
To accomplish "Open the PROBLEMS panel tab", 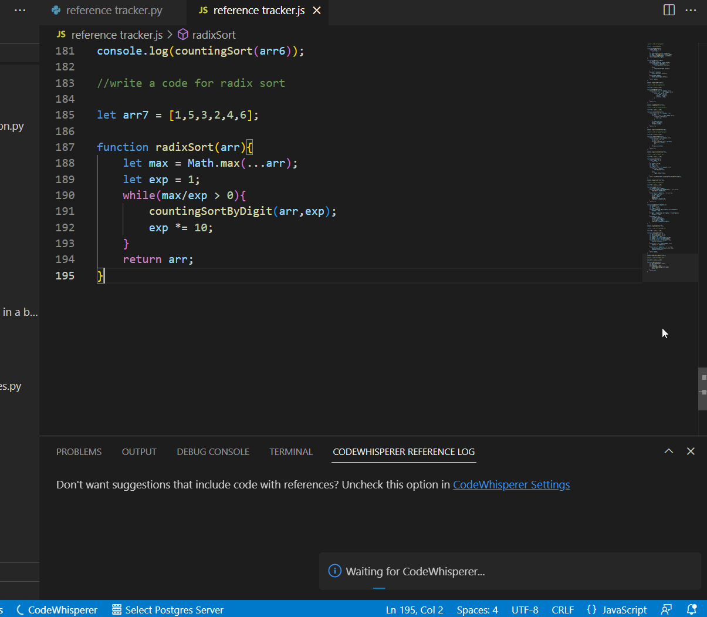I will [x=79, y=451].
